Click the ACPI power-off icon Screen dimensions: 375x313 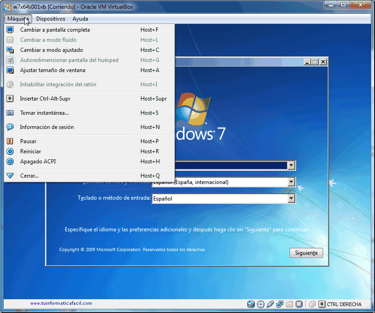click(x=10, y=162)
